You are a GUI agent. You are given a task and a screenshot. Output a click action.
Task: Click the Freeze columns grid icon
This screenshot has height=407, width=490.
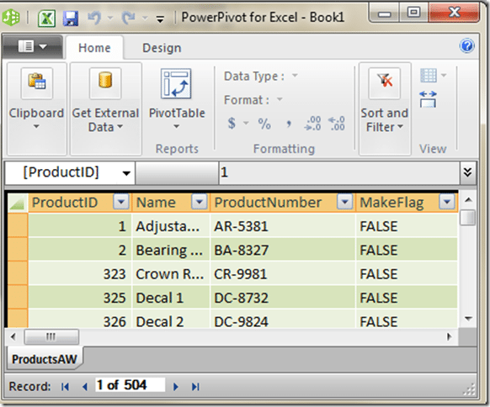click(x=429, y=76)
